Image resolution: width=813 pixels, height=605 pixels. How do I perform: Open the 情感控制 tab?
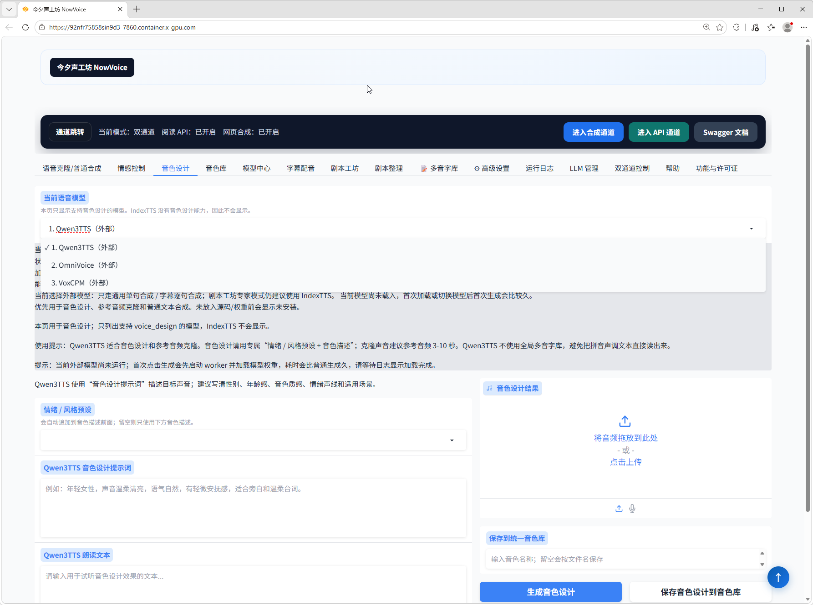coord(131,168)
